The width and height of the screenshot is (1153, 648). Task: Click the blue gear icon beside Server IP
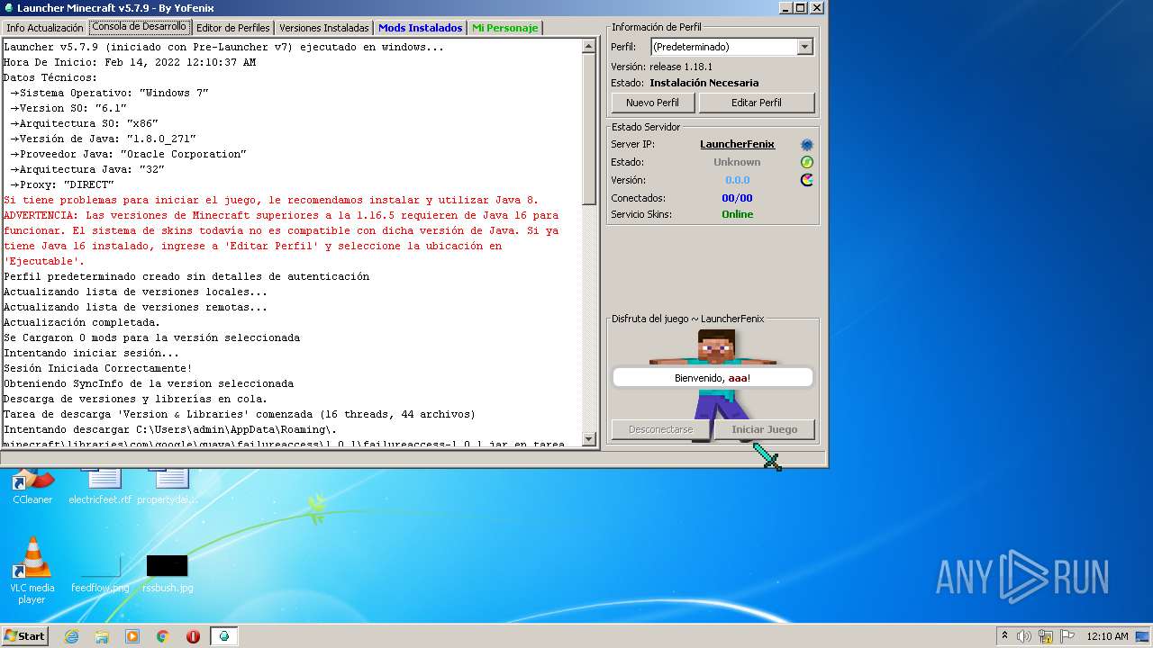[x=806, y=145]
